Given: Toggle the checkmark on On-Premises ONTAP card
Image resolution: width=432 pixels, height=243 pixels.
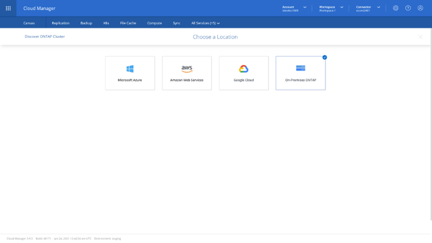Looking at the screenshot, I should [324, 57].
